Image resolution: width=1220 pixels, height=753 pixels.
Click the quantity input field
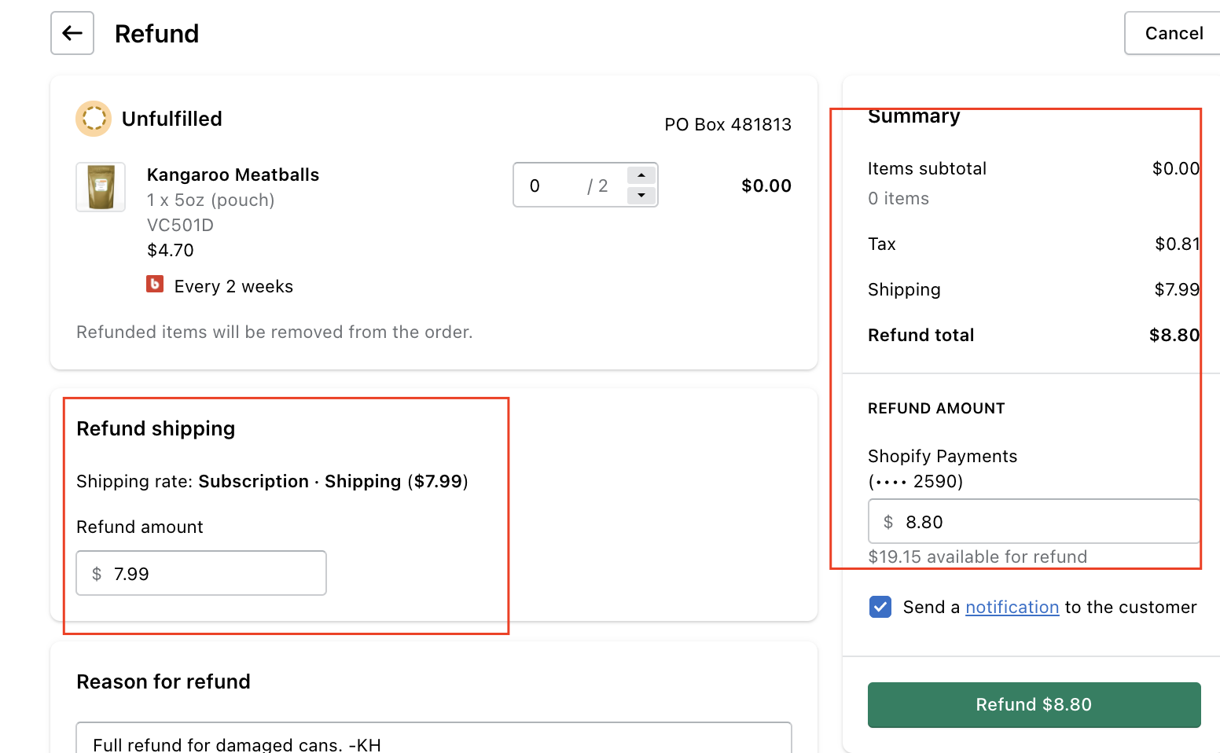coord(555,185)
